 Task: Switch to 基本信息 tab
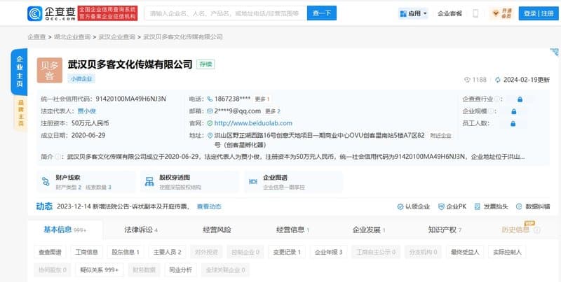(65, 230)
